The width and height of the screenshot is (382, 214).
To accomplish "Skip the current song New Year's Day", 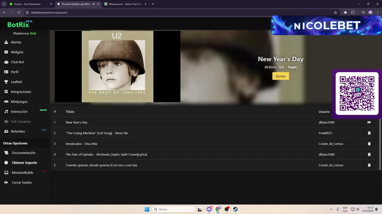I will pos(369,122).
